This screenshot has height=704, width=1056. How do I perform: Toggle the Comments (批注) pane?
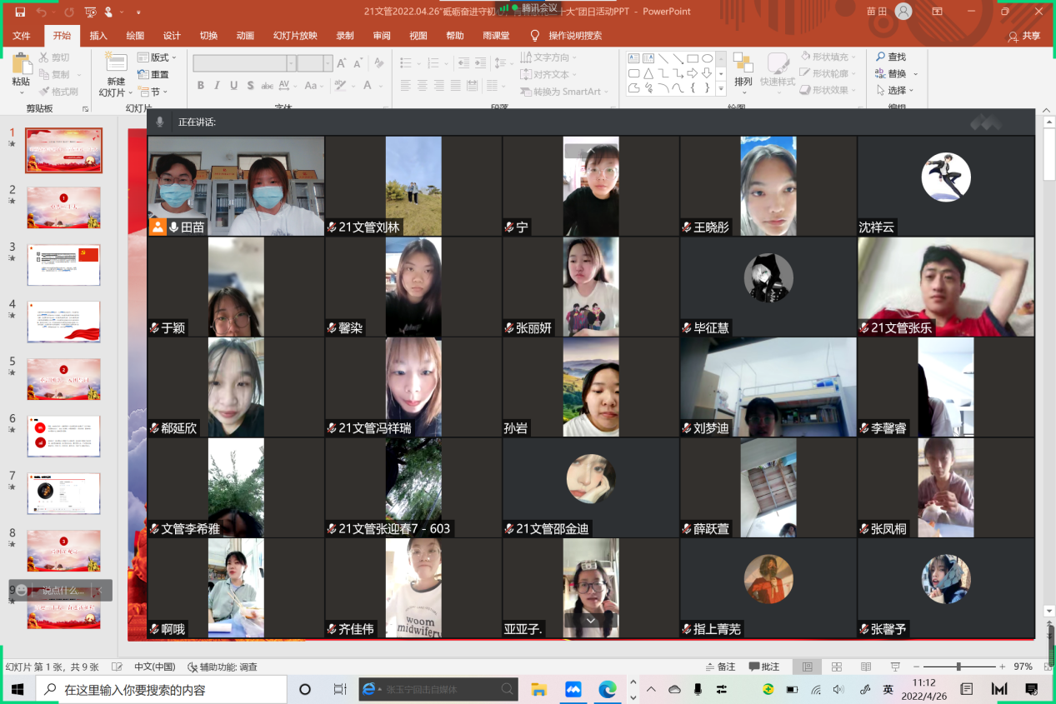[764, 667]
